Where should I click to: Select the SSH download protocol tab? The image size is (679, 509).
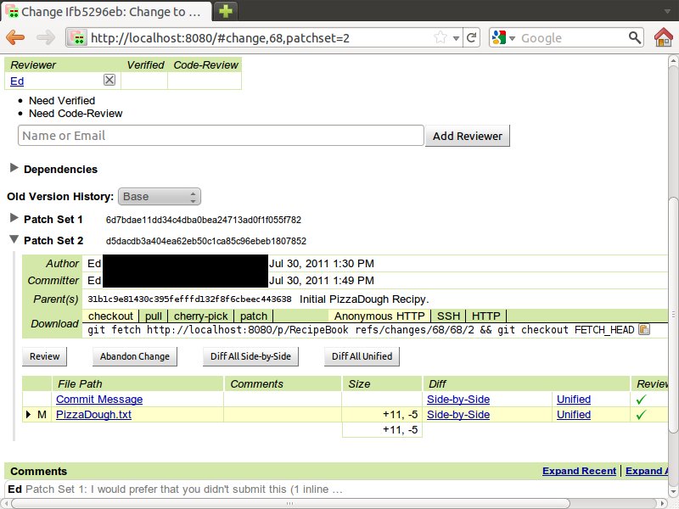[x=448, y=316]
